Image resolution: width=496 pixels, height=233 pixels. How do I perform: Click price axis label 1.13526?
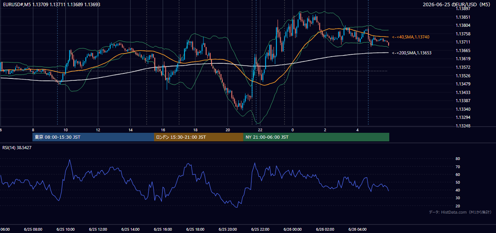click(x=463, y=76)
